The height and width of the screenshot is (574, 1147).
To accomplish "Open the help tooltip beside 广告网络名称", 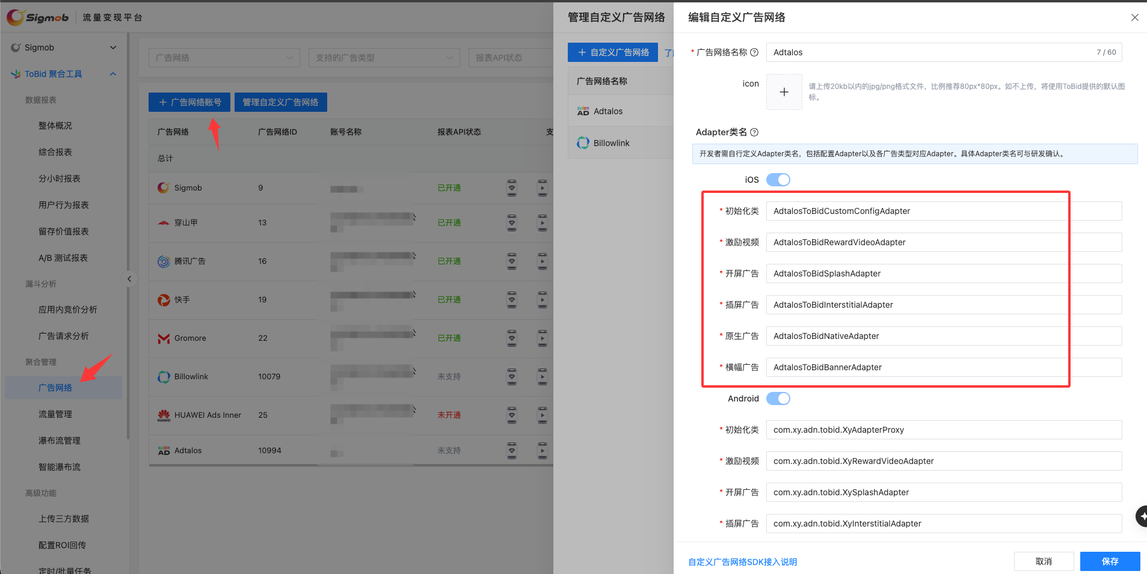I will (x=754, y=52).
